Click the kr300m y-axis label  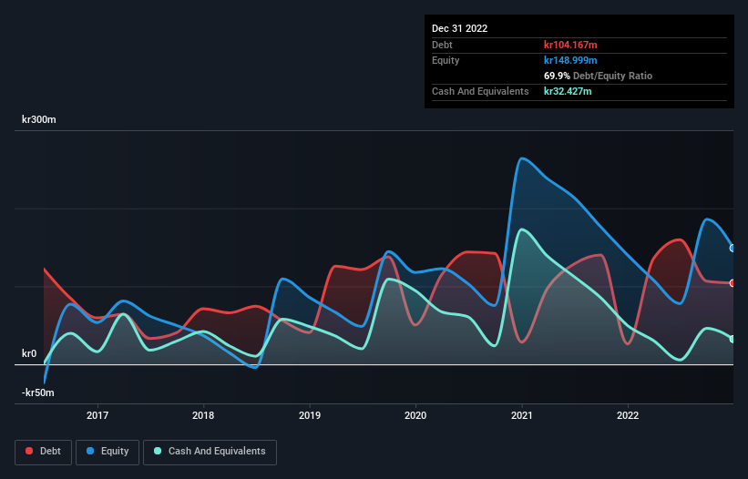pyautogui.click(x=39, y=119)
